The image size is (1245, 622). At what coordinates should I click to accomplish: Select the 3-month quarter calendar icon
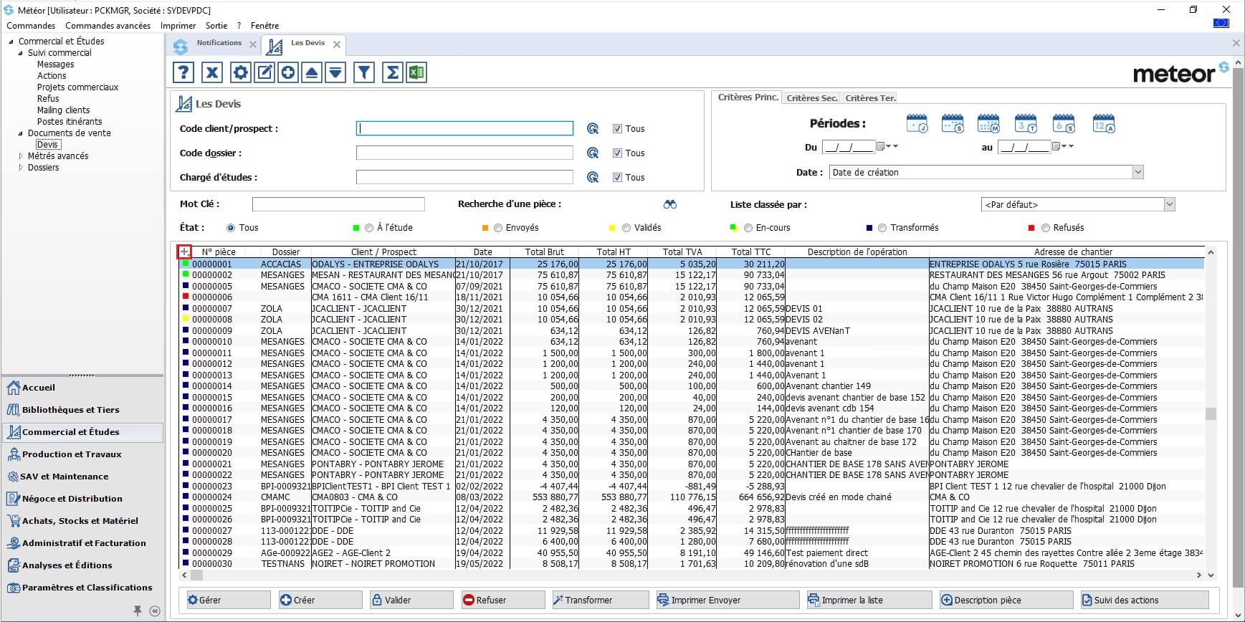[1026, 123]
